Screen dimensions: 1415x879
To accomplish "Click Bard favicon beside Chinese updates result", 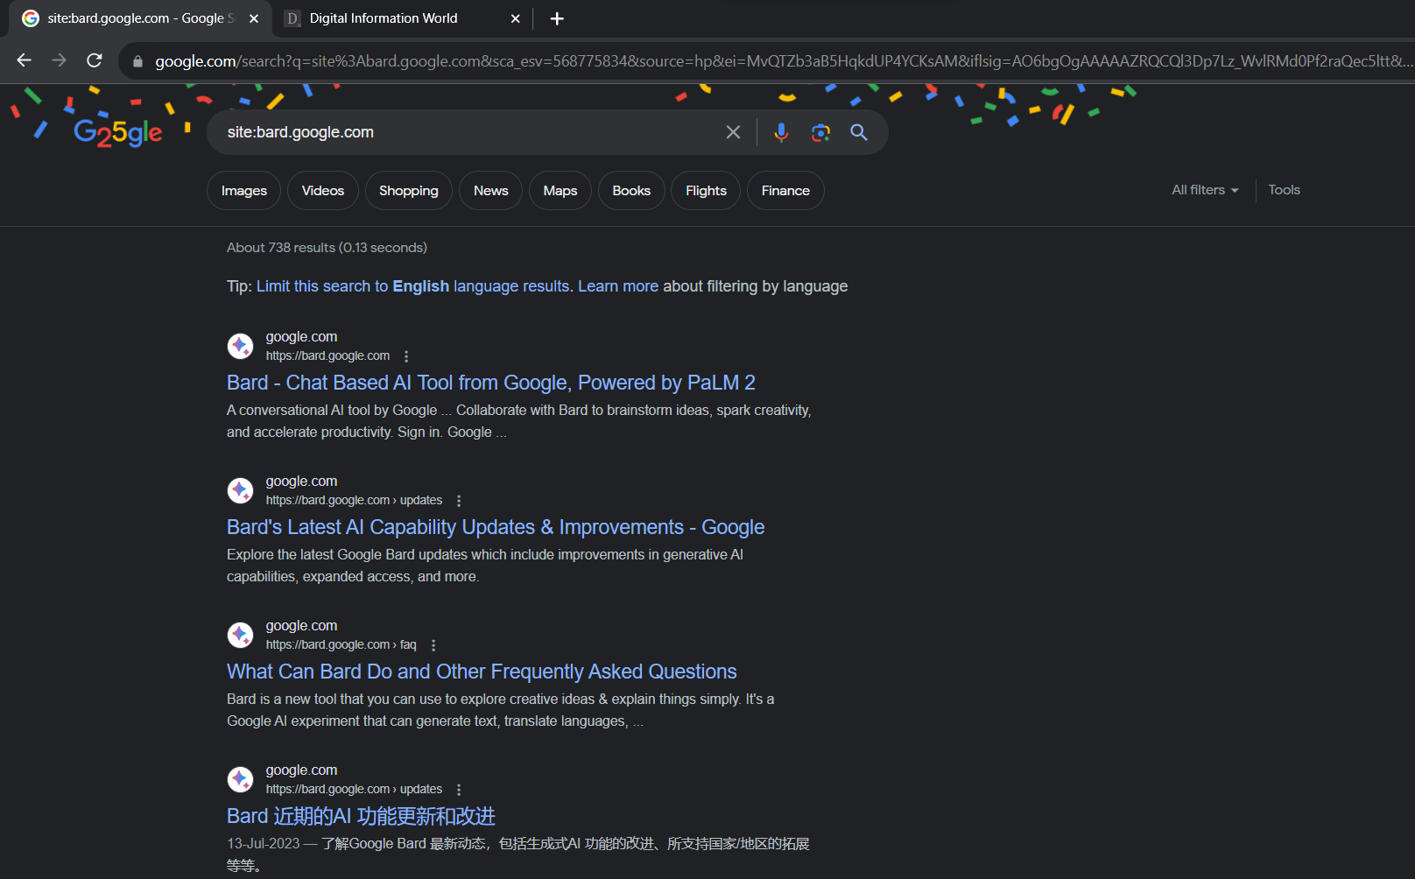I will point(240,779).
